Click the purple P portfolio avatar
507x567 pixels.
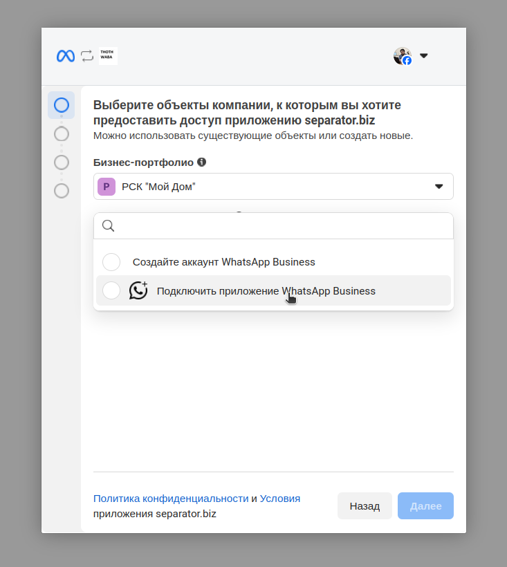click(107, 187)
